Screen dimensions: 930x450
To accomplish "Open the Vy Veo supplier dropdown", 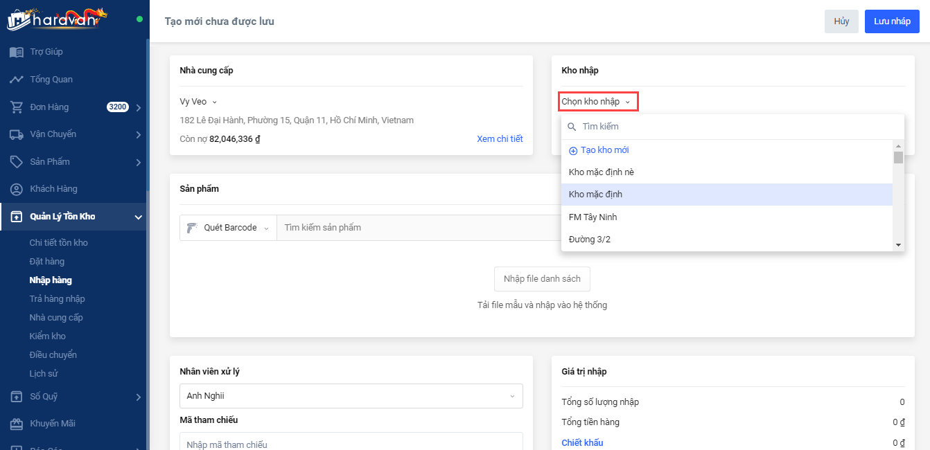I will 198,102.
